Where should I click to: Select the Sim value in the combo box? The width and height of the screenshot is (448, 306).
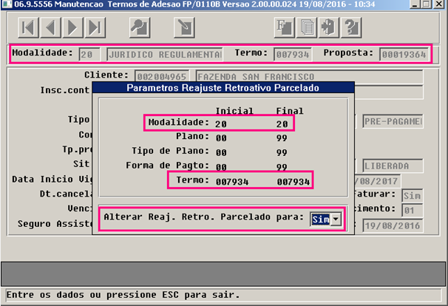point(321,220)
